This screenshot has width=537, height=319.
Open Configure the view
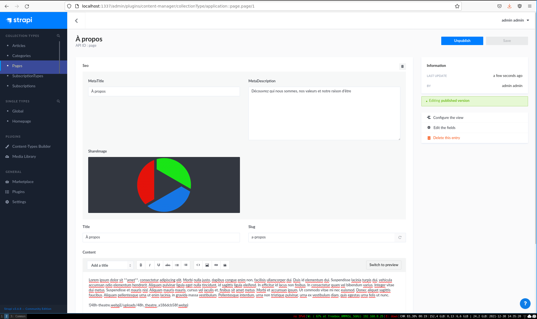448,118
